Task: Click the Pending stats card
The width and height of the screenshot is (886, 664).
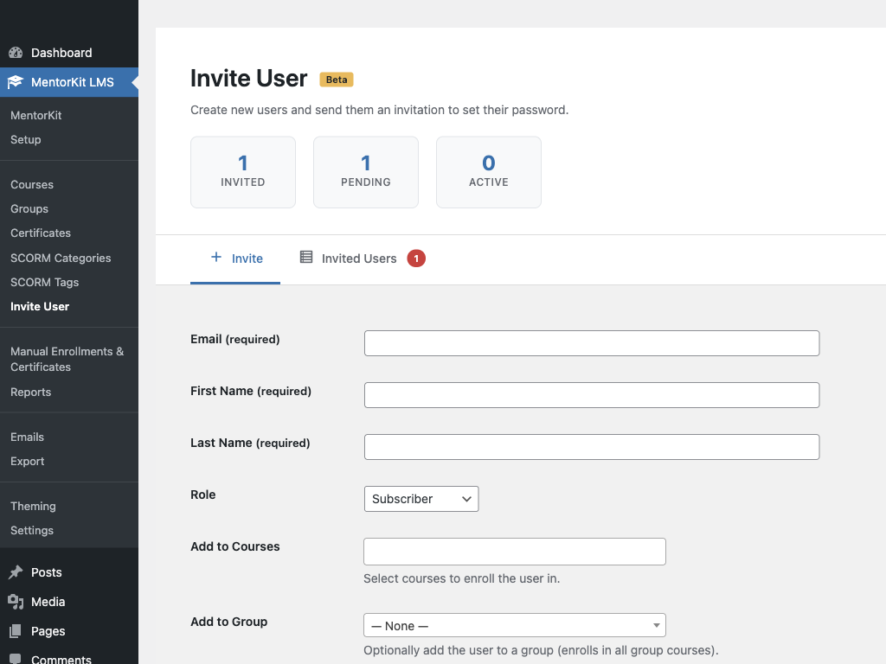Action: coord(366,172)
